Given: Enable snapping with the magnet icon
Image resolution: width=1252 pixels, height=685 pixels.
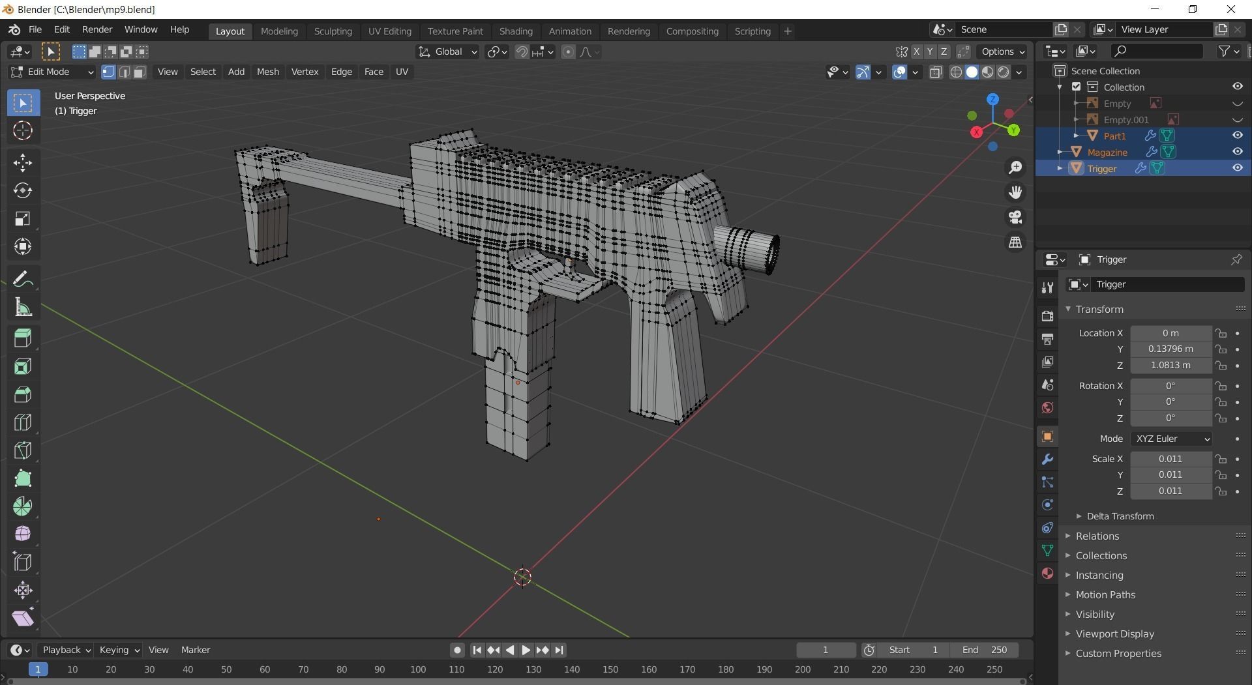Looking at the screenshot, I should [521, 51].
